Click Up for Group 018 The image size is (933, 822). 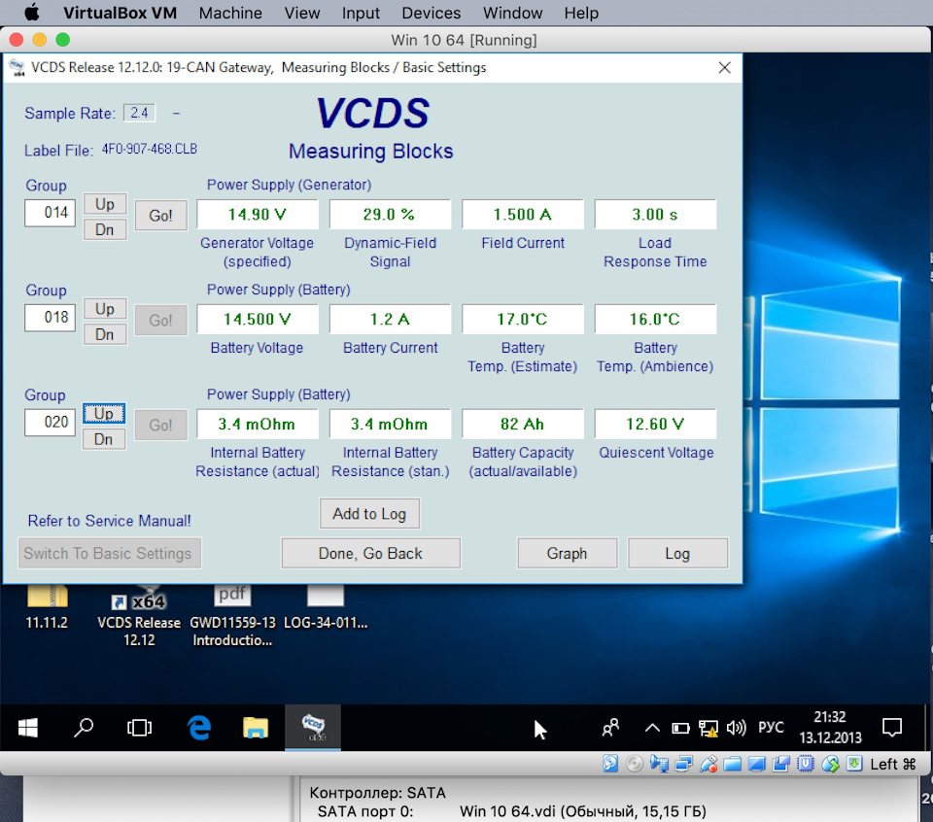coord(104,309)
